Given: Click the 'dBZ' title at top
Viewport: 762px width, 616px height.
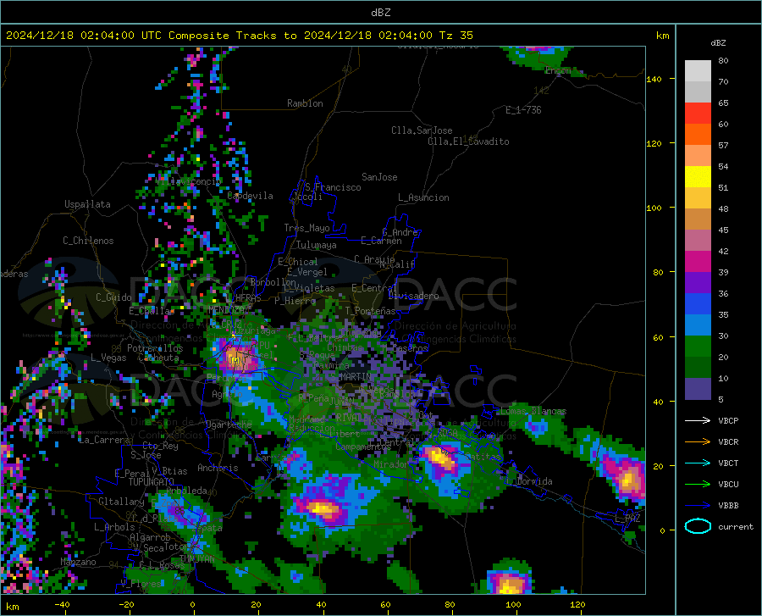Looking at the screenshot, I should (380, 13).
